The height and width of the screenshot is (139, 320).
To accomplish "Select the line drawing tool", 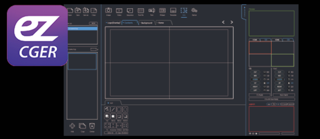I will coord(113,110).
